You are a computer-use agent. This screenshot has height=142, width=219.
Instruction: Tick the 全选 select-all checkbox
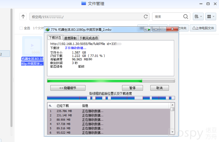pos(21,28)
